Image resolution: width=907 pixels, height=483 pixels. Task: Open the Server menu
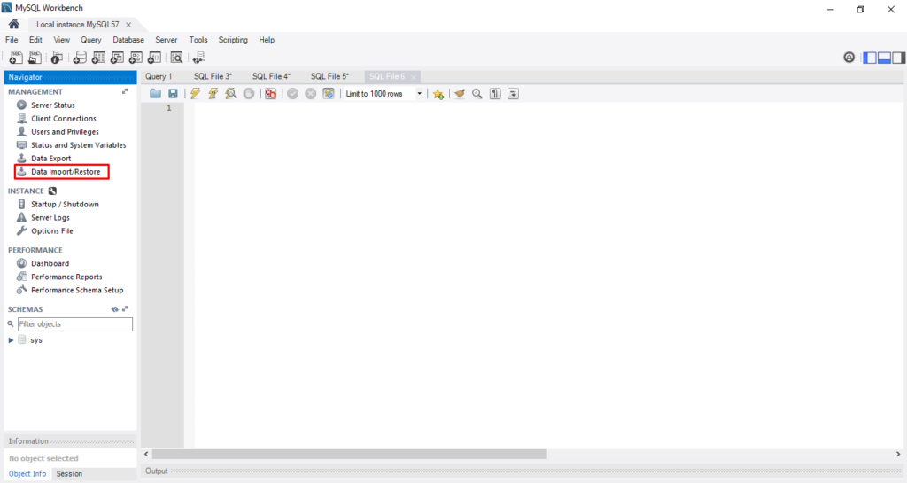(166, 40)
